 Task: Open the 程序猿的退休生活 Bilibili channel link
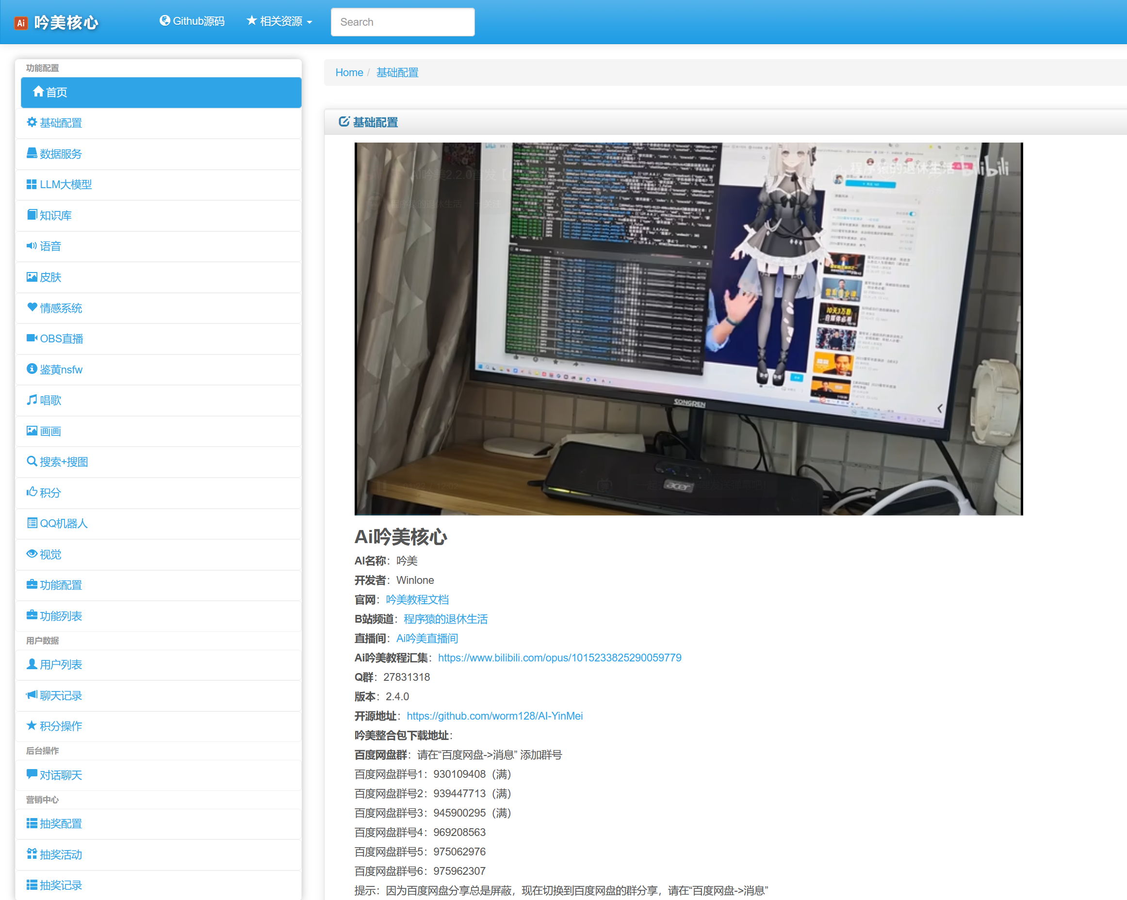click(x=445, y=619)
